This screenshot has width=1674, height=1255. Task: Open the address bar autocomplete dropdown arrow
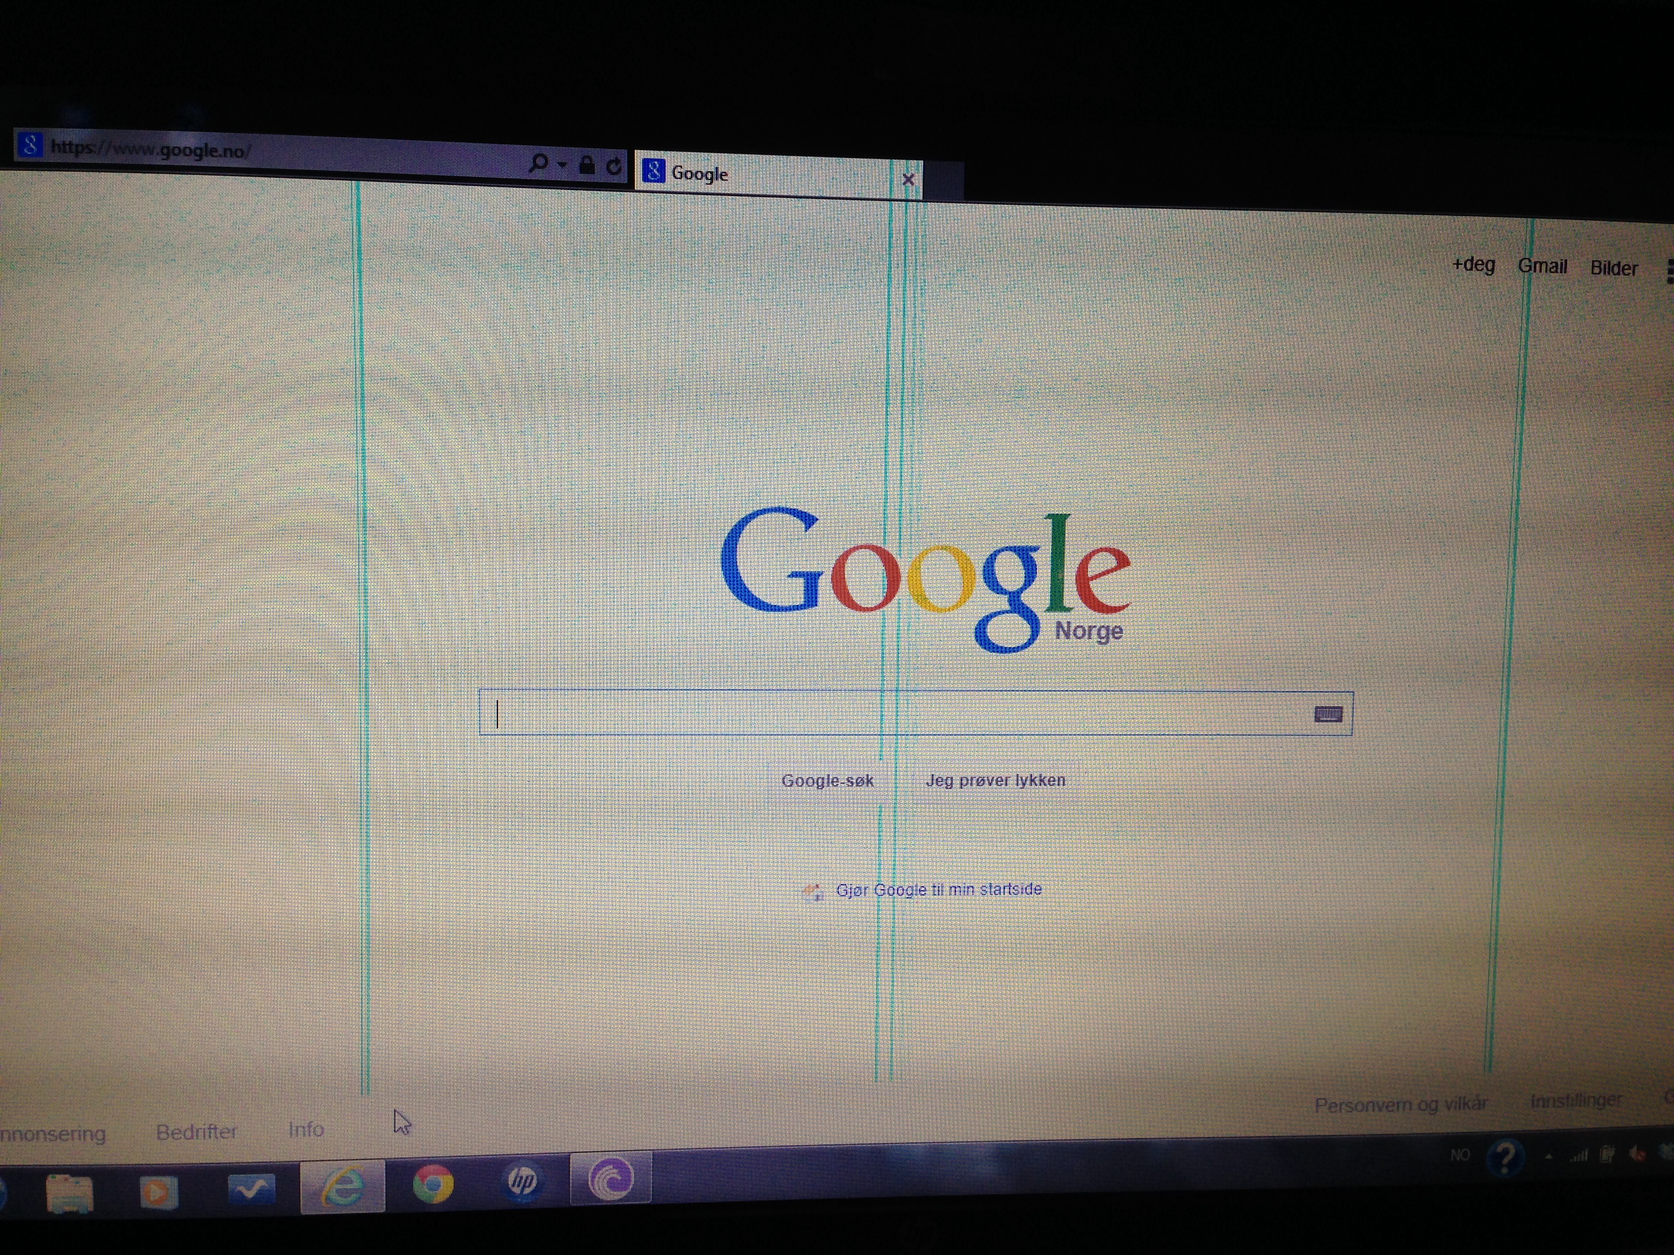pyautogui.click(x=562, y=164)
